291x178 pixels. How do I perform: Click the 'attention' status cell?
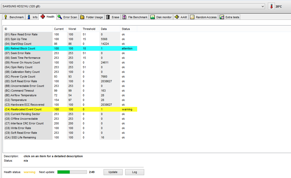tap(127, 48)
